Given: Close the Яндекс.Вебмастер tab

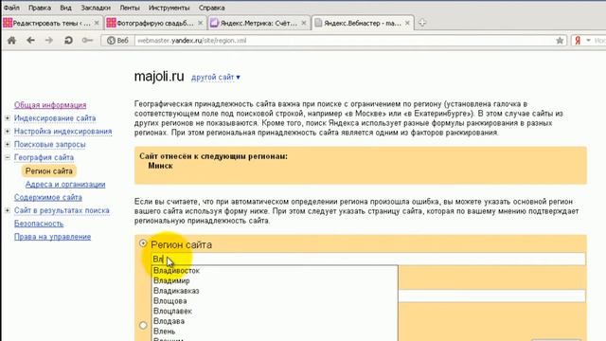Looking at the screenshot, I should point(407,23).
